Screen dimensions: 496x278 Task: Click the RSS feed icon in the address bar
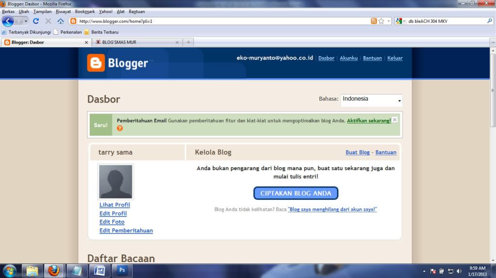[374, 21]
